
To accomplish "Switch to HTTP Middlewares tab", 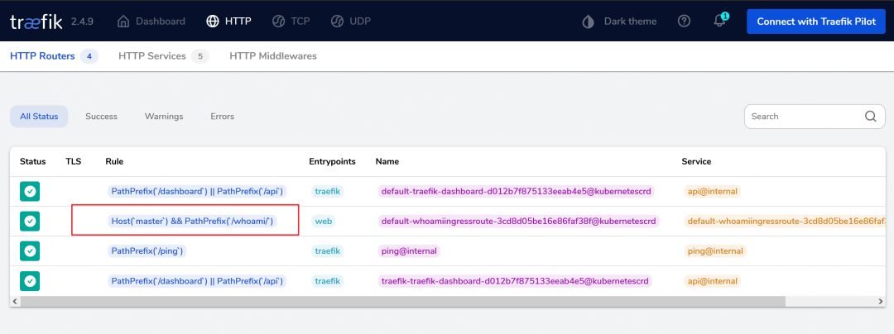I will tap(273, 56).
